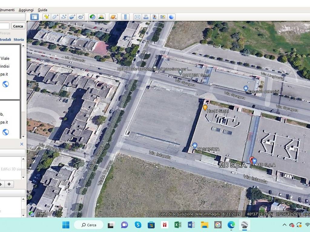Toggle sunlight across the landscape
Viewport: 310px width, 232px height.
(x=101, y=17)
